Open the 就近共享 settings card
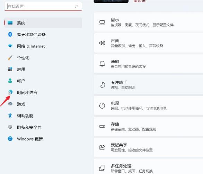The width and height of the screenshot is (203, 174). 149,147
